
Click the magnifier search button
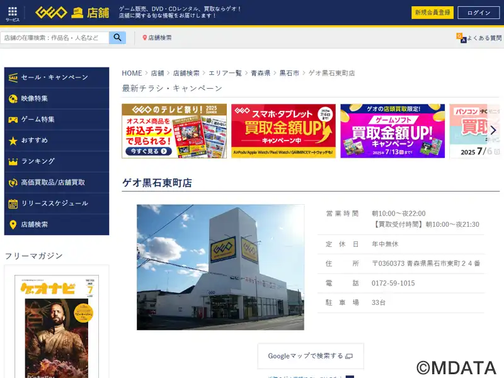tap(118, 38)
